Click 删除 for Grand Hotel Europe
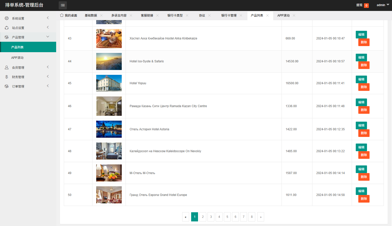Viewport: 392px width, 226px height. [364, 199]
